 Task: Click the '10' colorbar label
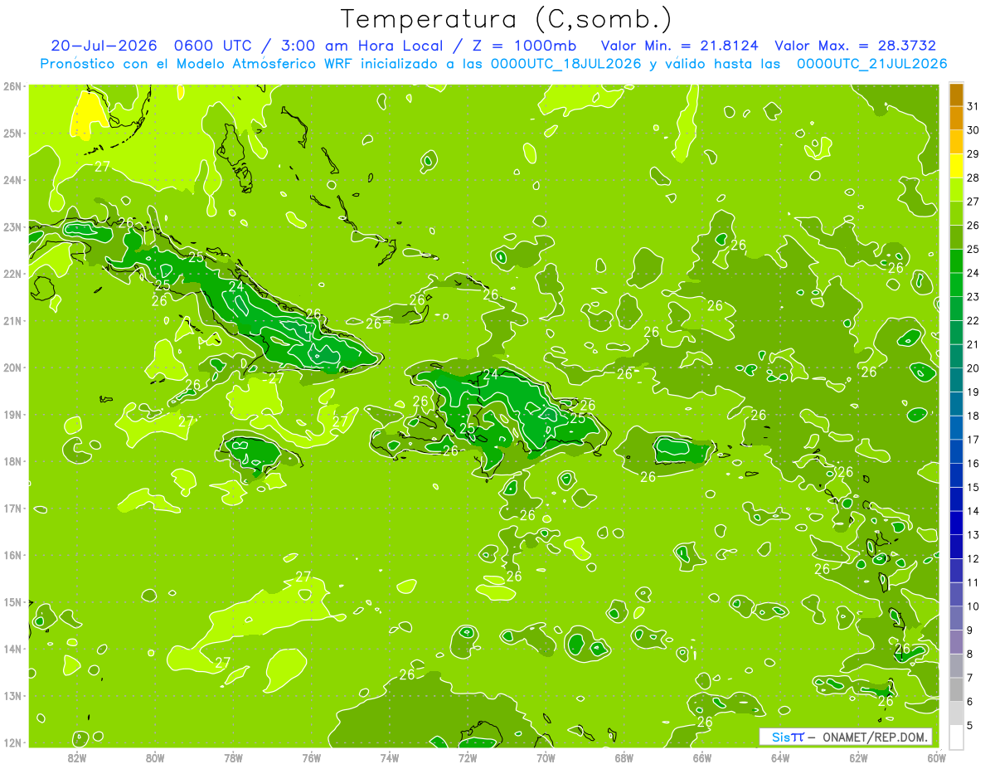(x=973, y=606)
